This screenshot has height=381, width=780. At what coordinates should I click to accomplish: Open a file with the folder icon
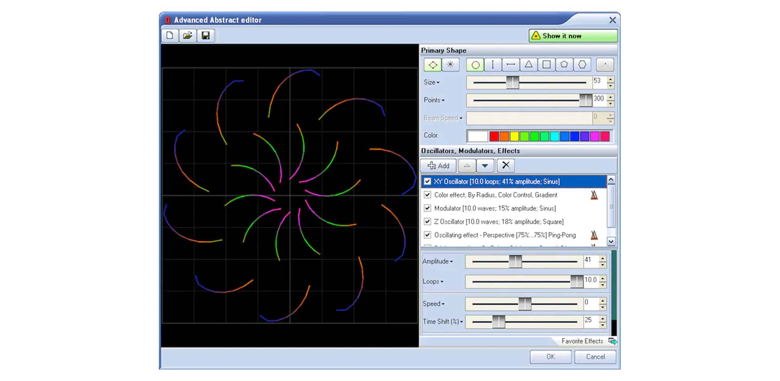pyautogui.click(x=188, y=36)
